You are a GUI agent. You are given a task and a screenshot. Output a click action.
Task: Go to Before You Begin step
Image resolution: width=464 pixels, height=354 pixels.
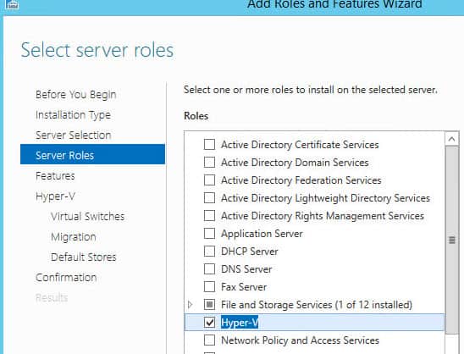(x=75, y=95)
